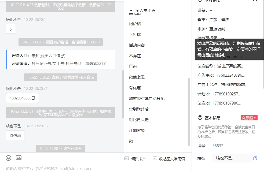Click the 广告主名称 value
Screen dimensions: 264x171
click(234, 85)
